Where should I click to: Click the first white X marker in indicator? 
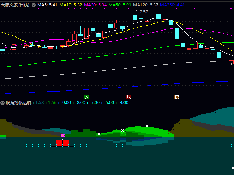(x=99, y=134)
